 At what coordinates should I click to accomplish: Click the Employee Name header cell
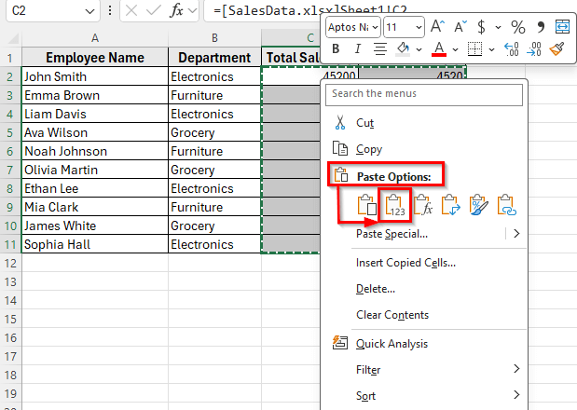[95, 58]
